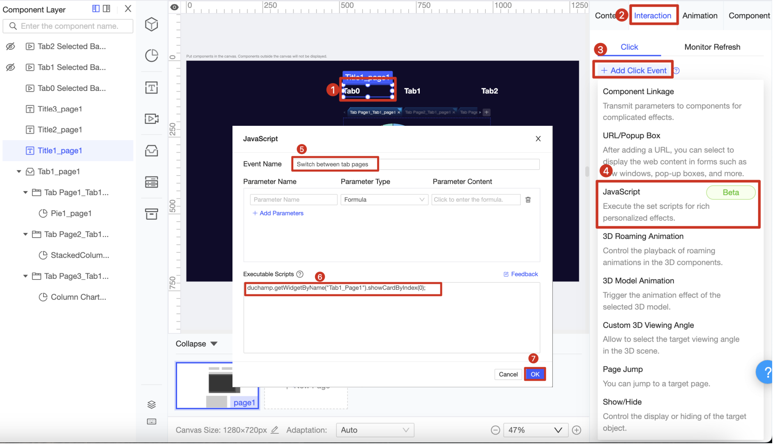Open the Adaptation Auto dropdown
This screenshot has width=773, height=444.
[375, 430]
